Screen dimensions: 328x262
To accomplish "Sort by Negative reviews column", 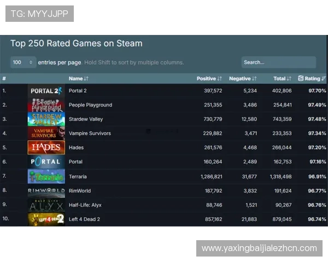I will (243, 79).
